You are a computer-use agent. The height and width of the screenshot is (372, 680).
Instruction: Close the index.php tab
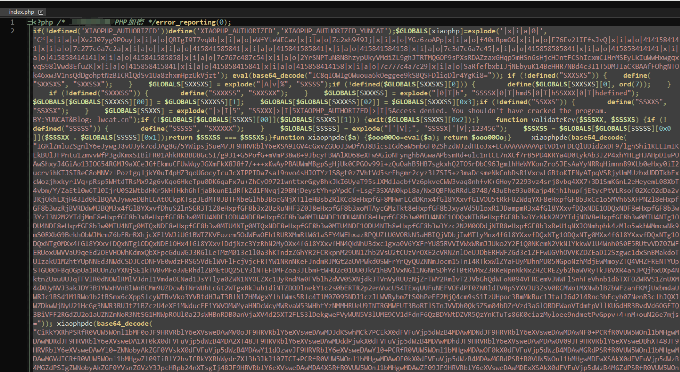click(41, 12)
